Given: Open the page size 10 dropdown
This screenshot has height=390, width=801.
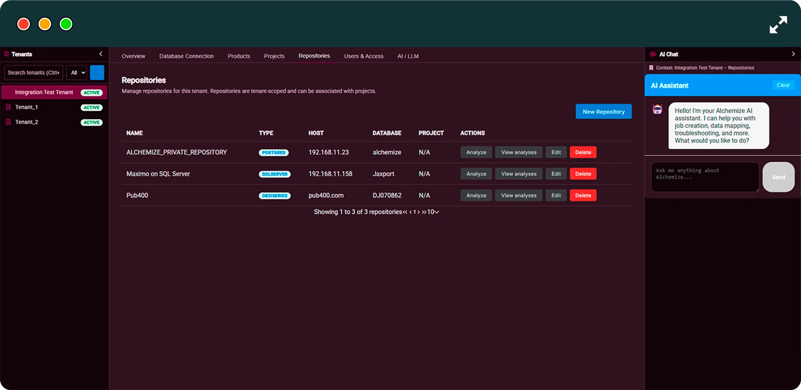Looking at the screenshot, I should [433, 212].
